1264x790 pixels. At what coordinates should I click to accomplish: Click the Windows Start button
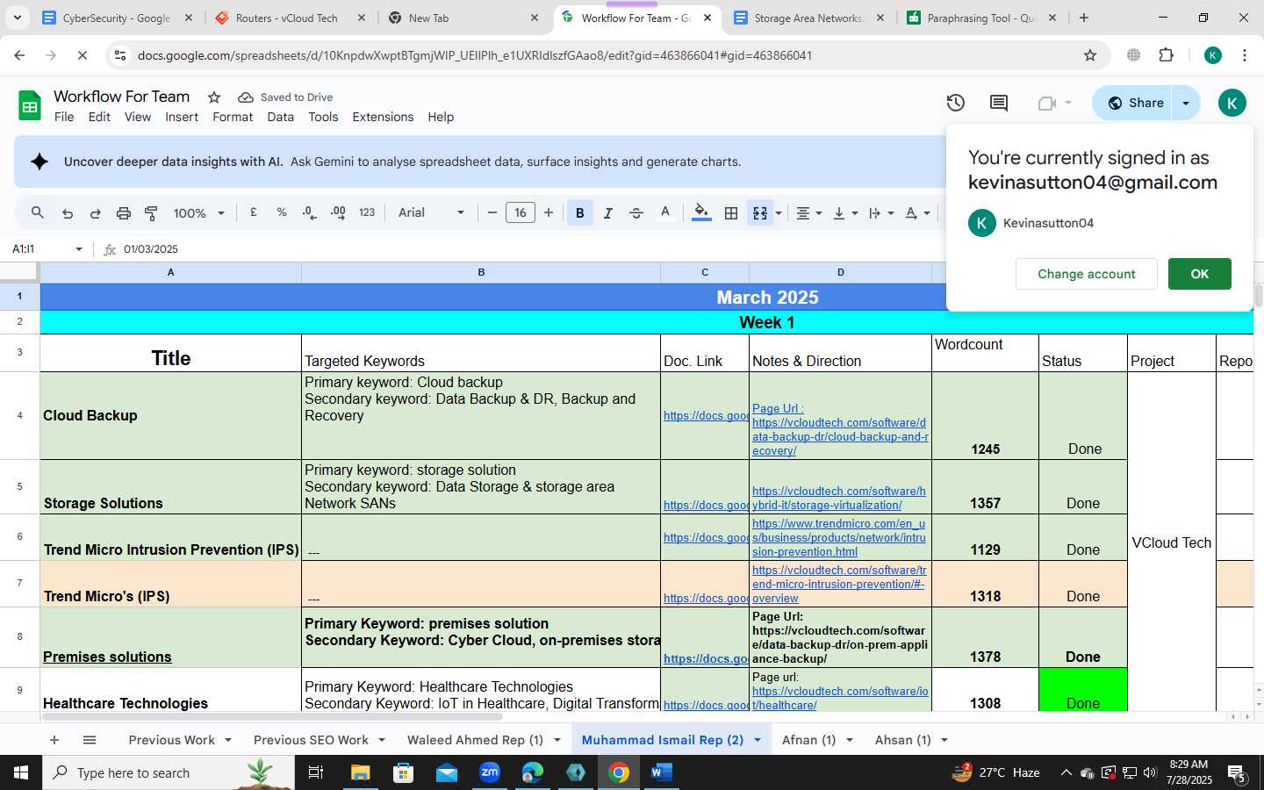point(21,772)
